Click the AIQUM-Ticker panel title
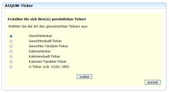Screen dimensions: 169x93 [19, 6]
